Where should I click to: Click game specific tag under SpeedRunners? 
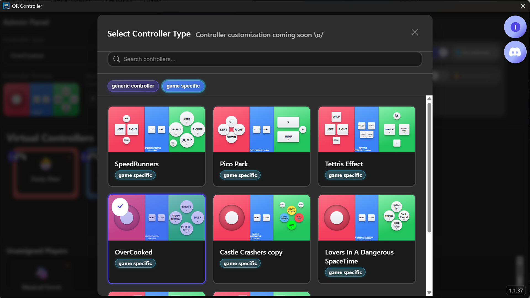click(x=135, y=175)
